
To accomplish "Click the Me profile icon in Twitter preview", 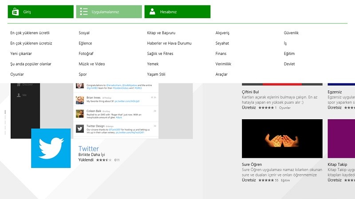I will point(19,95).
